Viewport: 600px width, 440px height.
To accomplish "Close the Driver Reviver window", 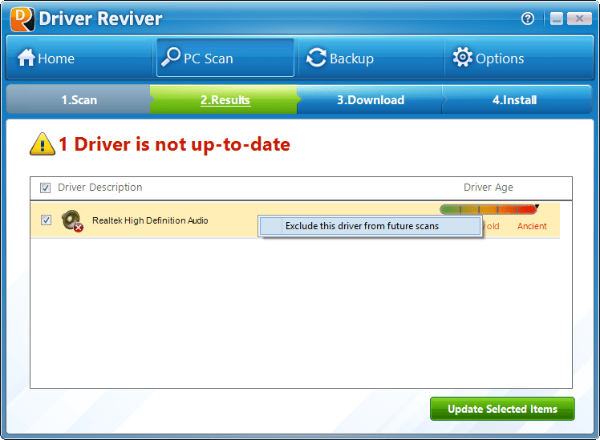I will tap(579, 18).
